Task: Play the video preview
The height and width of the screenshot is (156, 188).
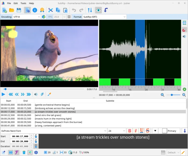Action: pyautogui.click(x=3, y=94)
